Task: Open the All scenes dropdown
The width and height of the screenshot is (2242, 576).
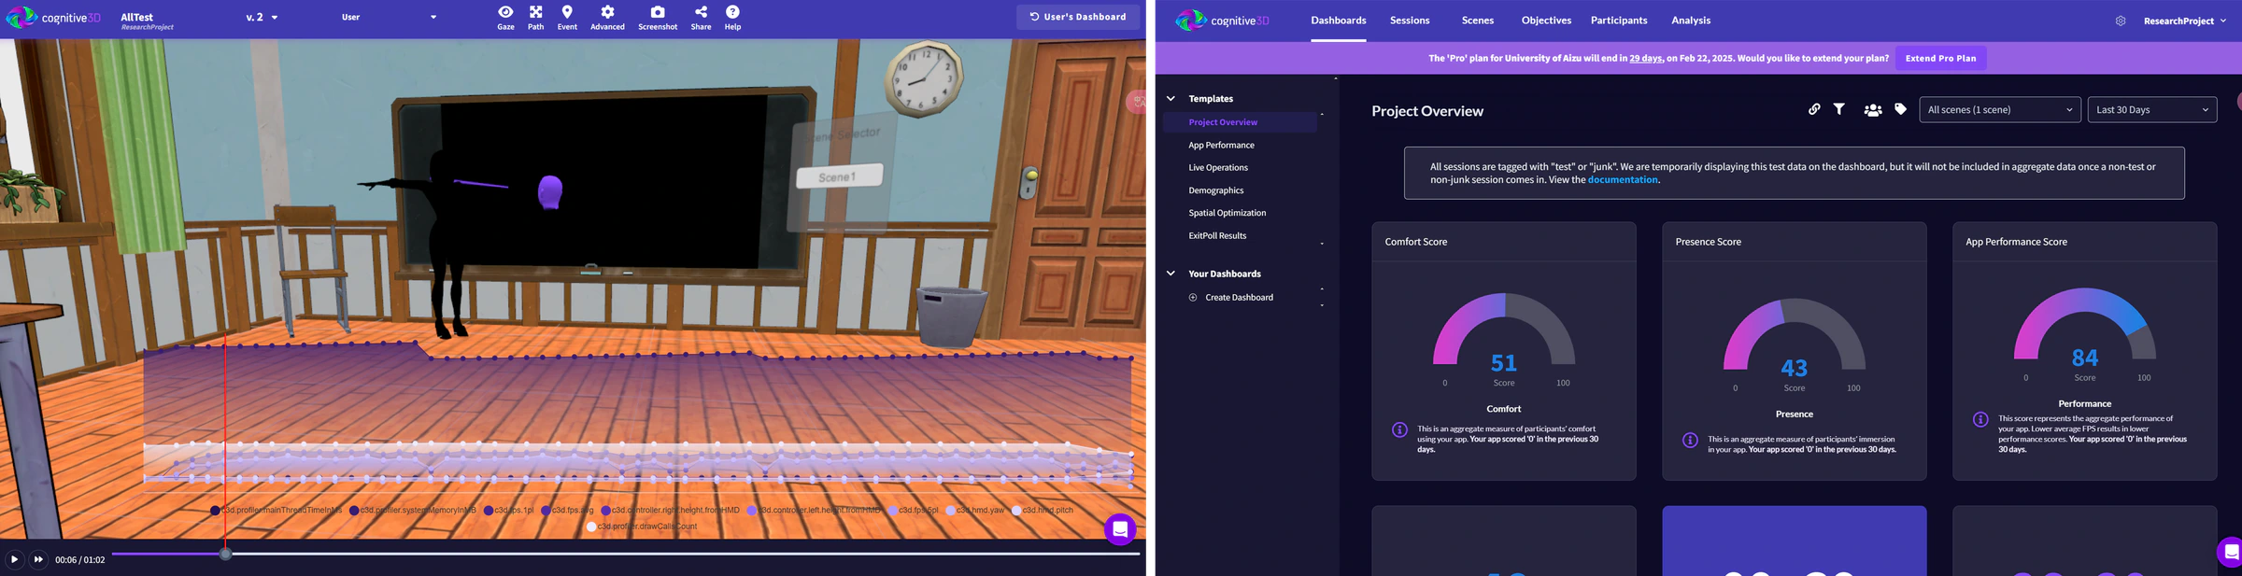Action: pyautogui.click(x=2000, y=109)
